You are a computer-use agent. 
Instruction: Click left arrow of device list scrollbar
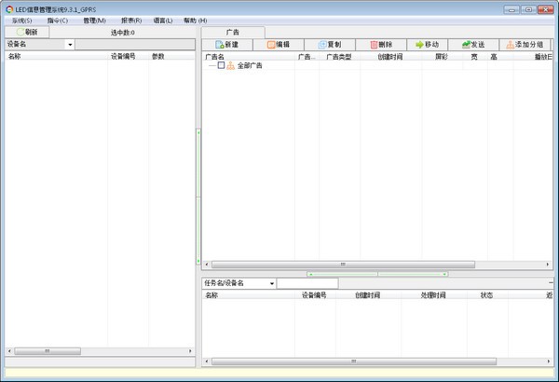tap(9, 351)
